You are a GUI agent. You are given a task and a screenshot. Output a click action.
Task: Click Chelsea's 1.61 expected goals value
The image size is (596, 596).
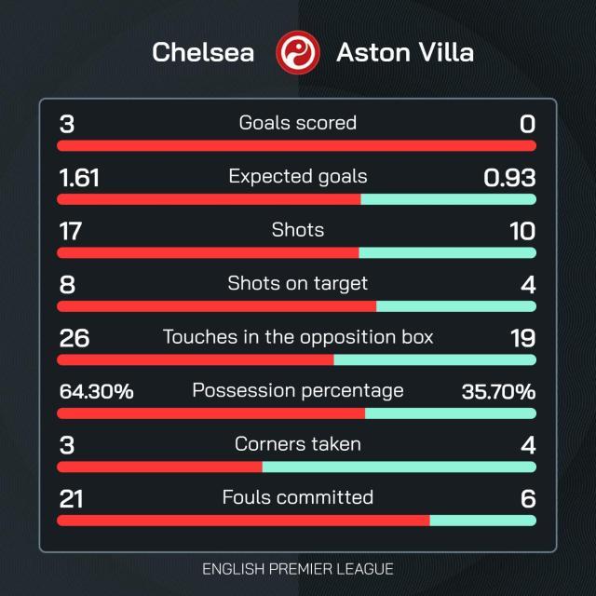click(x=79, y=177)
